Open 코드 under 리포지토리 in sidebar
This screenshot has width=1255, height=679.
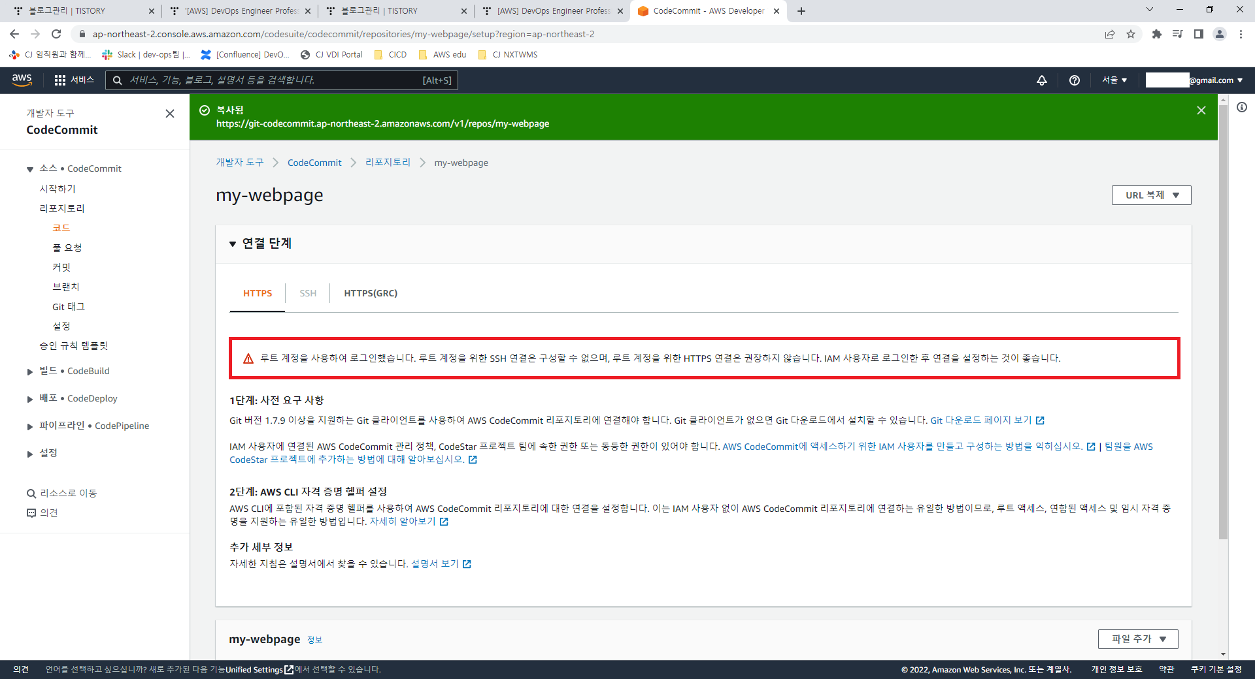click(x=61, y=228)
